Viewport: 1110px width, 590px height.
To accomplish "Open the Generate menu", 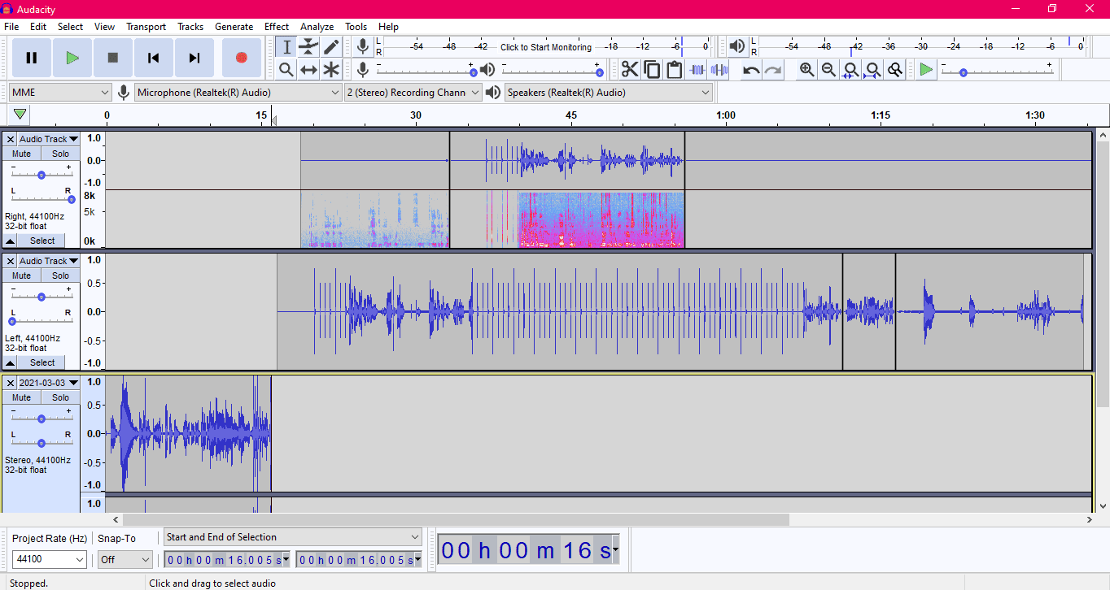I will (234, 27).
